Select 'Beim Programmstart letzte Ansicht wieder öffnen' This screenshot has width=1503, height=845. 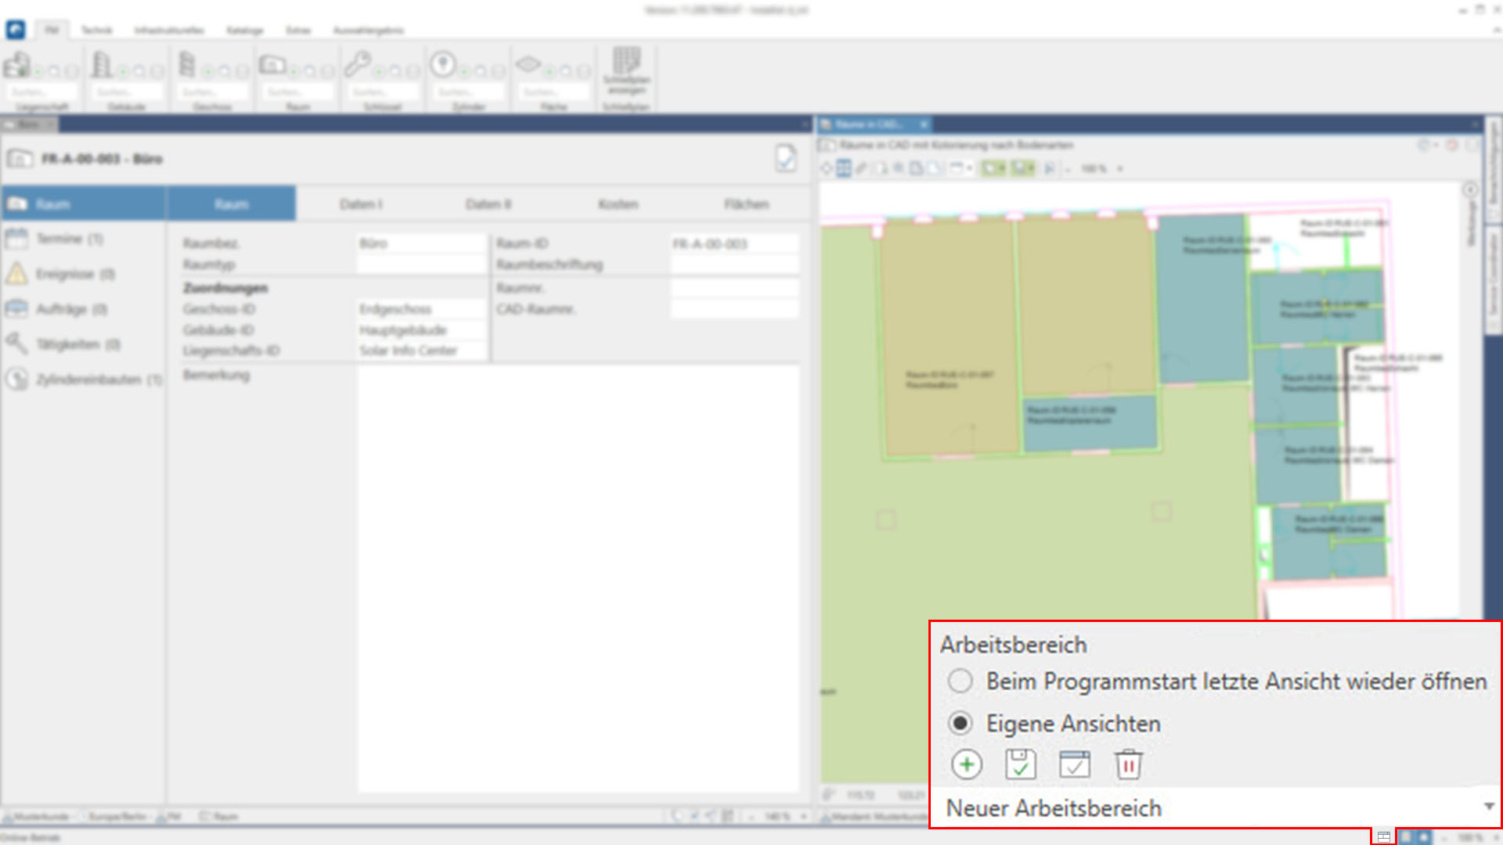[x=961, y=681]
